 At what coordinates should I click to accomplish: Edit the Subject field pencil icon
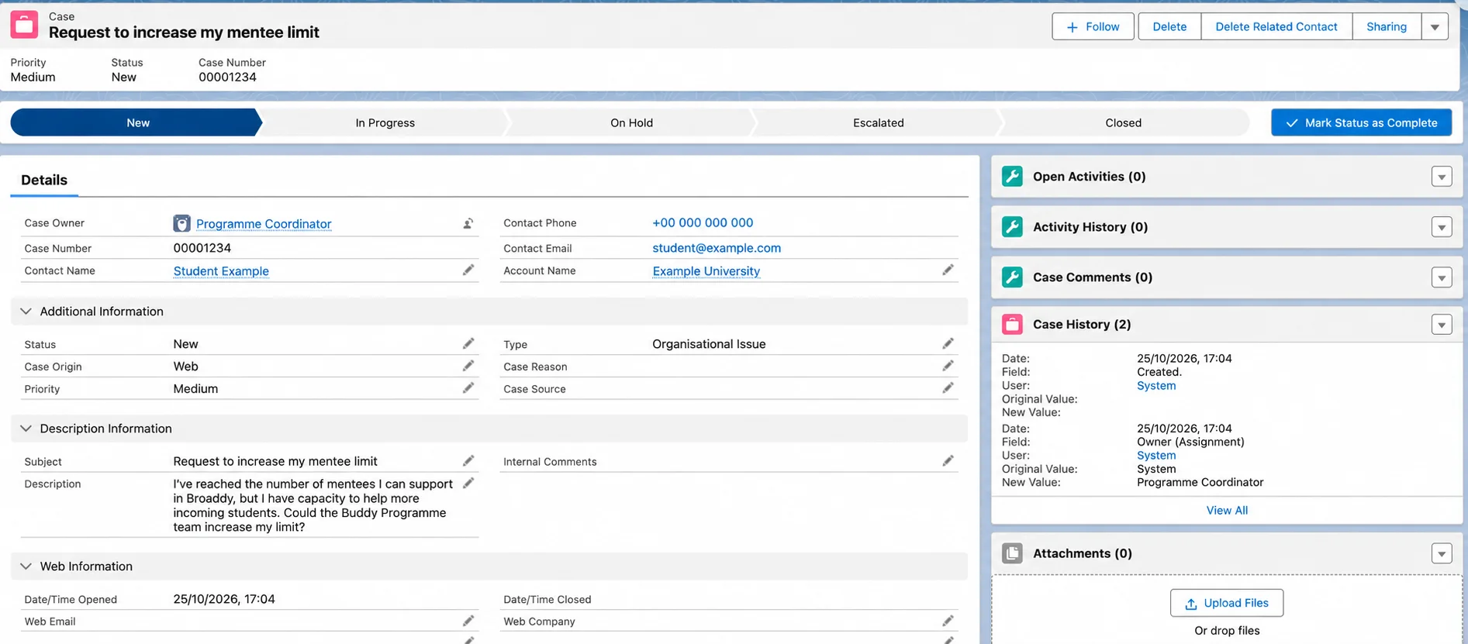468,460
